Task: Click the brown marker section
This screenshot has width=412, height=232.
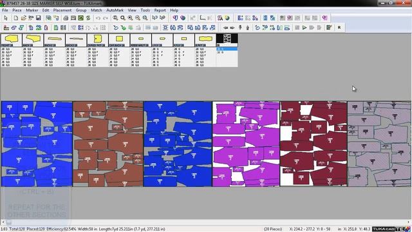Action: point(108,144)
